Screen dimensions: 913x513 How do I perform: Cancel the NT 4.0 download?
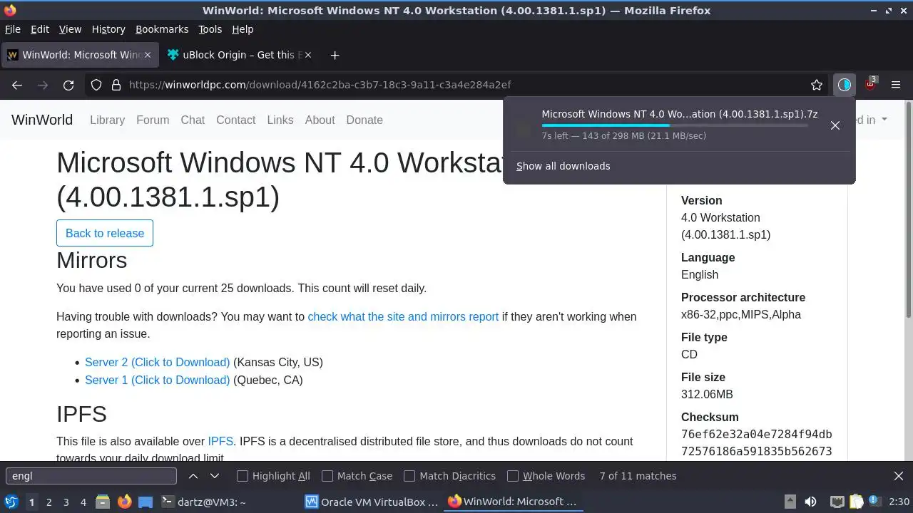(x=835, y=125)
